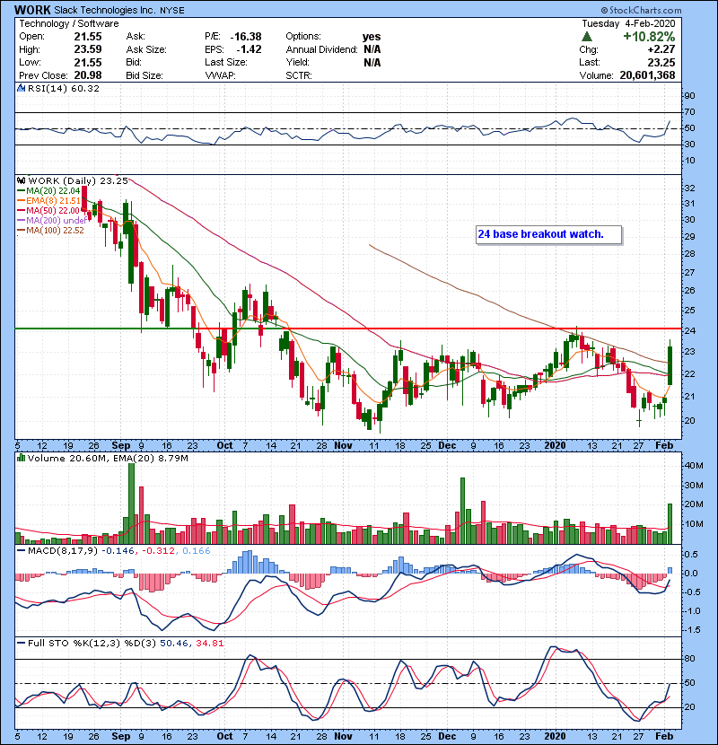Viewport: 718px width, 745px height.
Task: Click the date Tuesday 4-Feb-2020
Action: 628,23
